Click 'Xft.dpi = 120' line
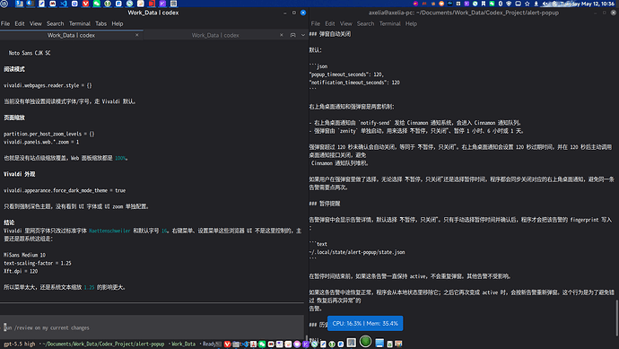 click(21, 271)
